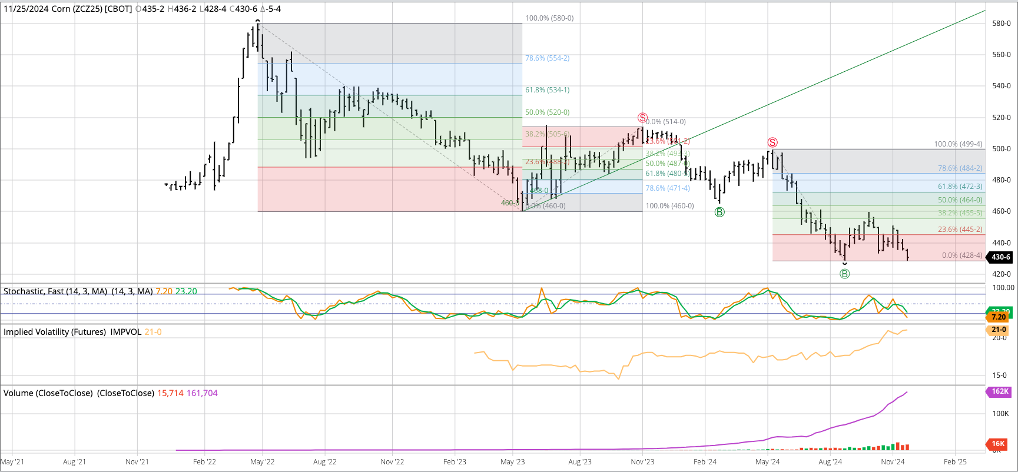Click the red S marker near the 499-4 high
This screenshot has width=1018, height=472.
pos(772,142)
